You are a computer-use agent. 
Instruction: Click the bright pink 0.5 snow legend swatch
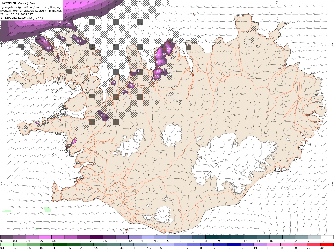[45, 237]
